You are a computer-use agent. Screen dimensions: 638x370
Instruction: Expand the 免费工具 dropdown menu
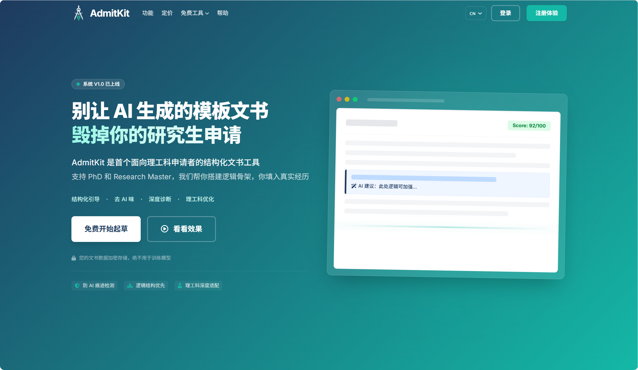(195, 13)
